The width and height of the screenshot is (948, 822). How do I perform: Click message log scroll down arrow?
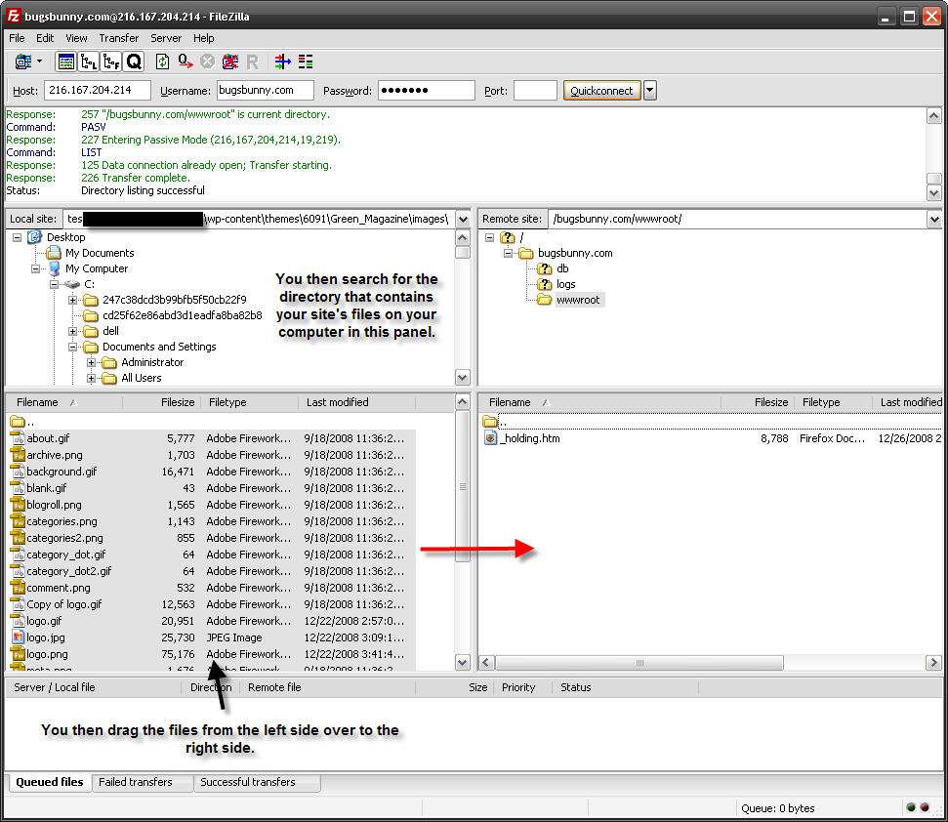(x=934, y=193)
